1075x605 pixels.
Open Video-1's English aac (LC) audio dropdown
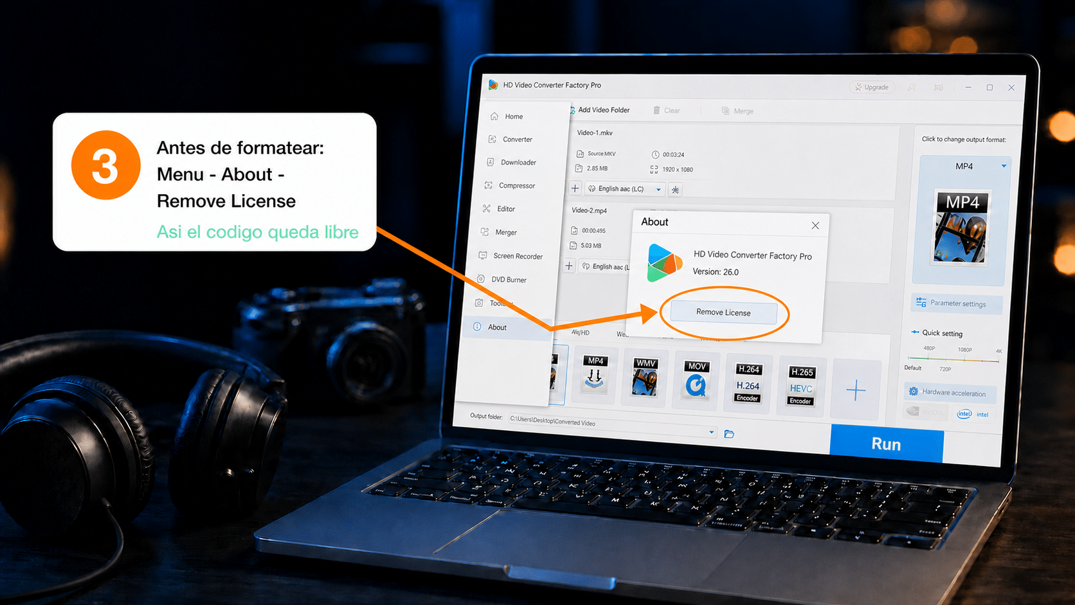[624, 189]
